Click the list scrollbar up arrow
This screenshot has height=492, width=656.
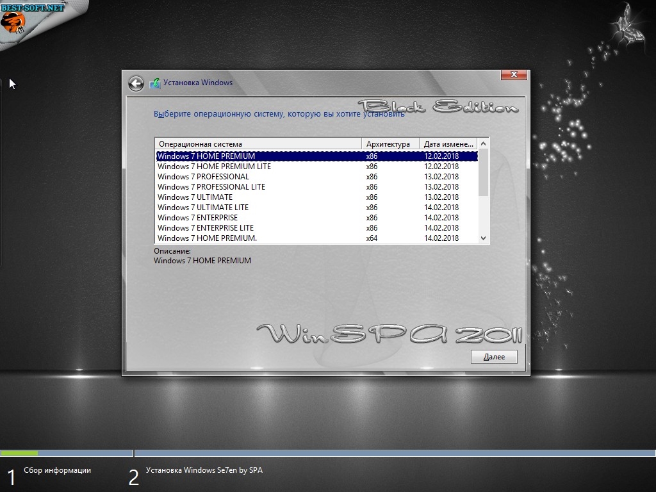(483, 143)
